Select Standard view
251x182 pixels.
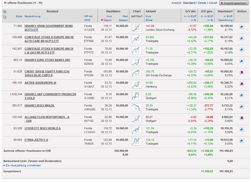tap(189, 3)
